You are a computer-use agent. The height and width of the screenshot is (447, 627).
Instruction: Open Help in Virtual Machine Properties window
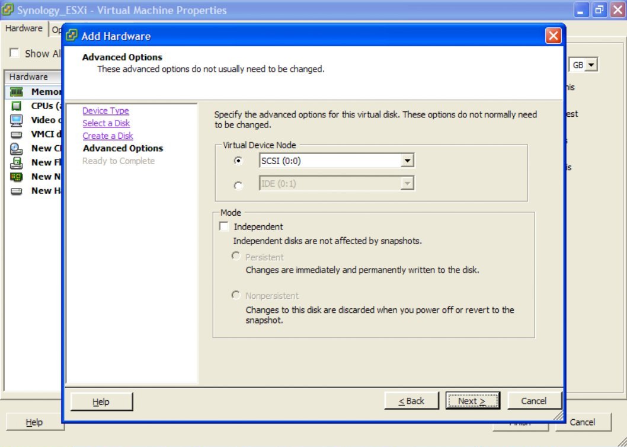pyautogui.click(x=34, y=422)
